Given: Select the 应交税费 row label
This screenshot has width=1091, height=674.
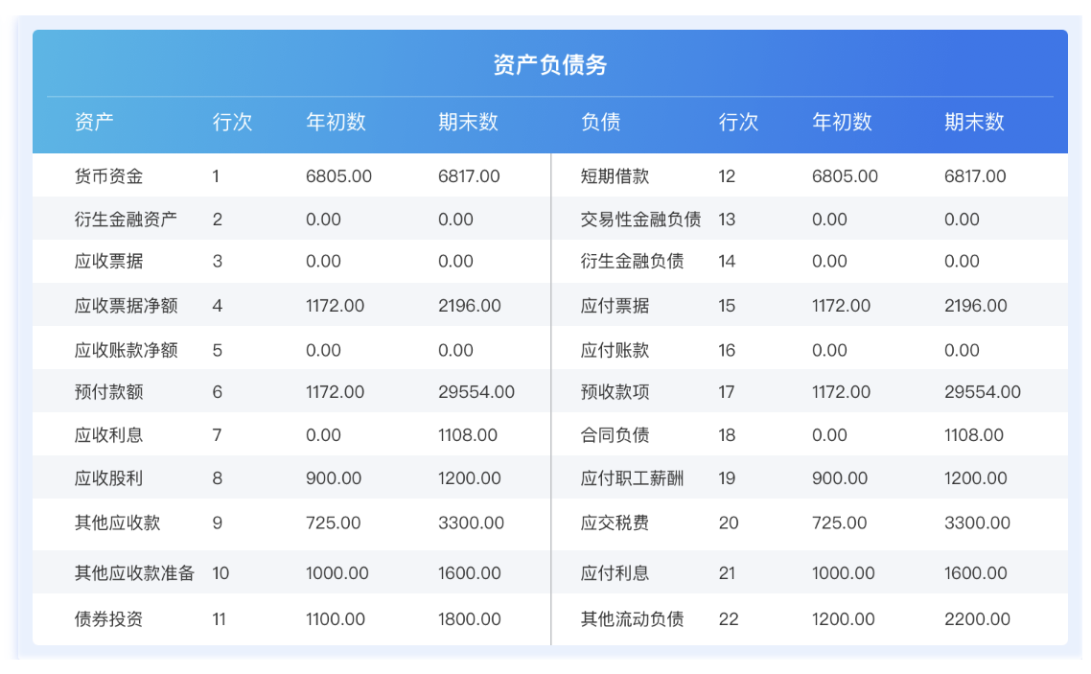Looking at the screenshot, I should tap(615, 523).
